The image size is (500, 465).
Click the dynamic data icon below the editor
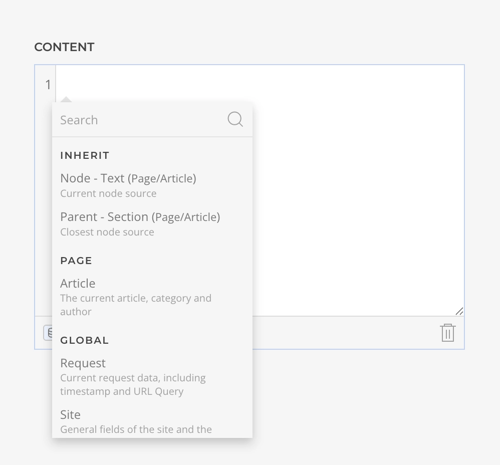(48, 333)
